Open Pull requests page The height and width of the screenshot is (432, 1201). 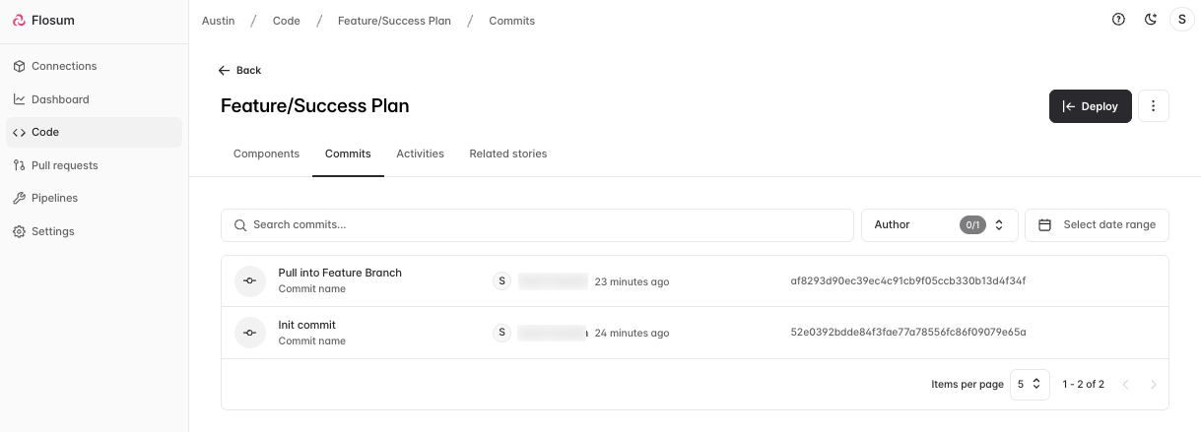tap(64, 165)
